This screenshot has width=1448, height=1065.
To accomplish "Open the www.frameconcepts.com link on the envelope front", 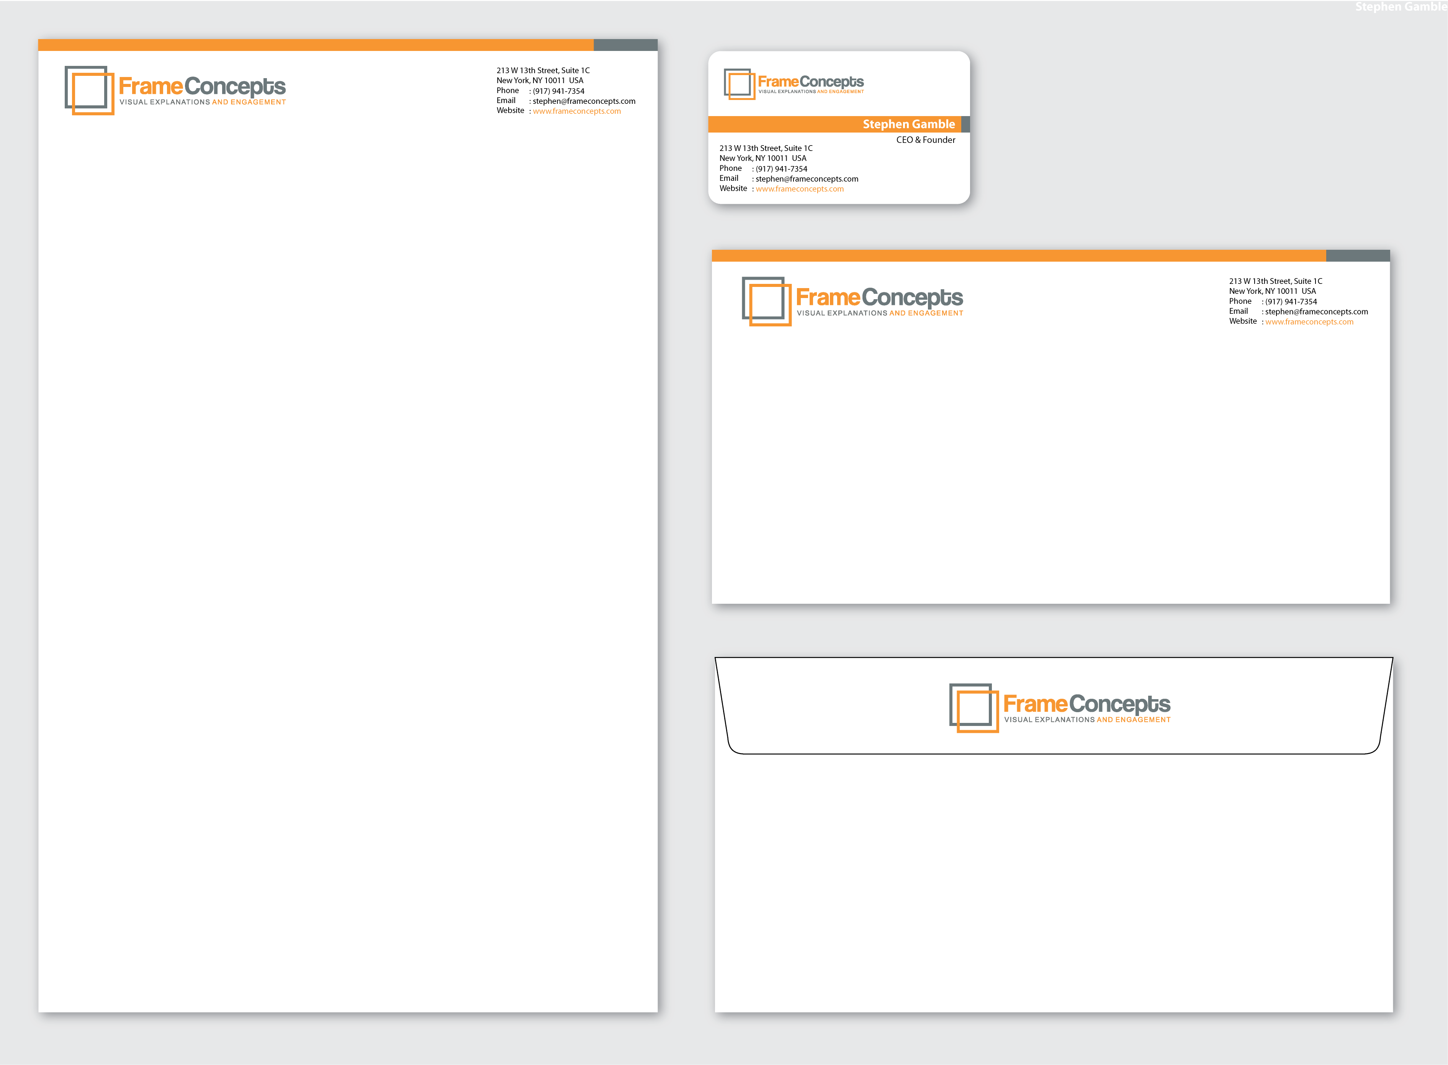I will point(1309,322).
